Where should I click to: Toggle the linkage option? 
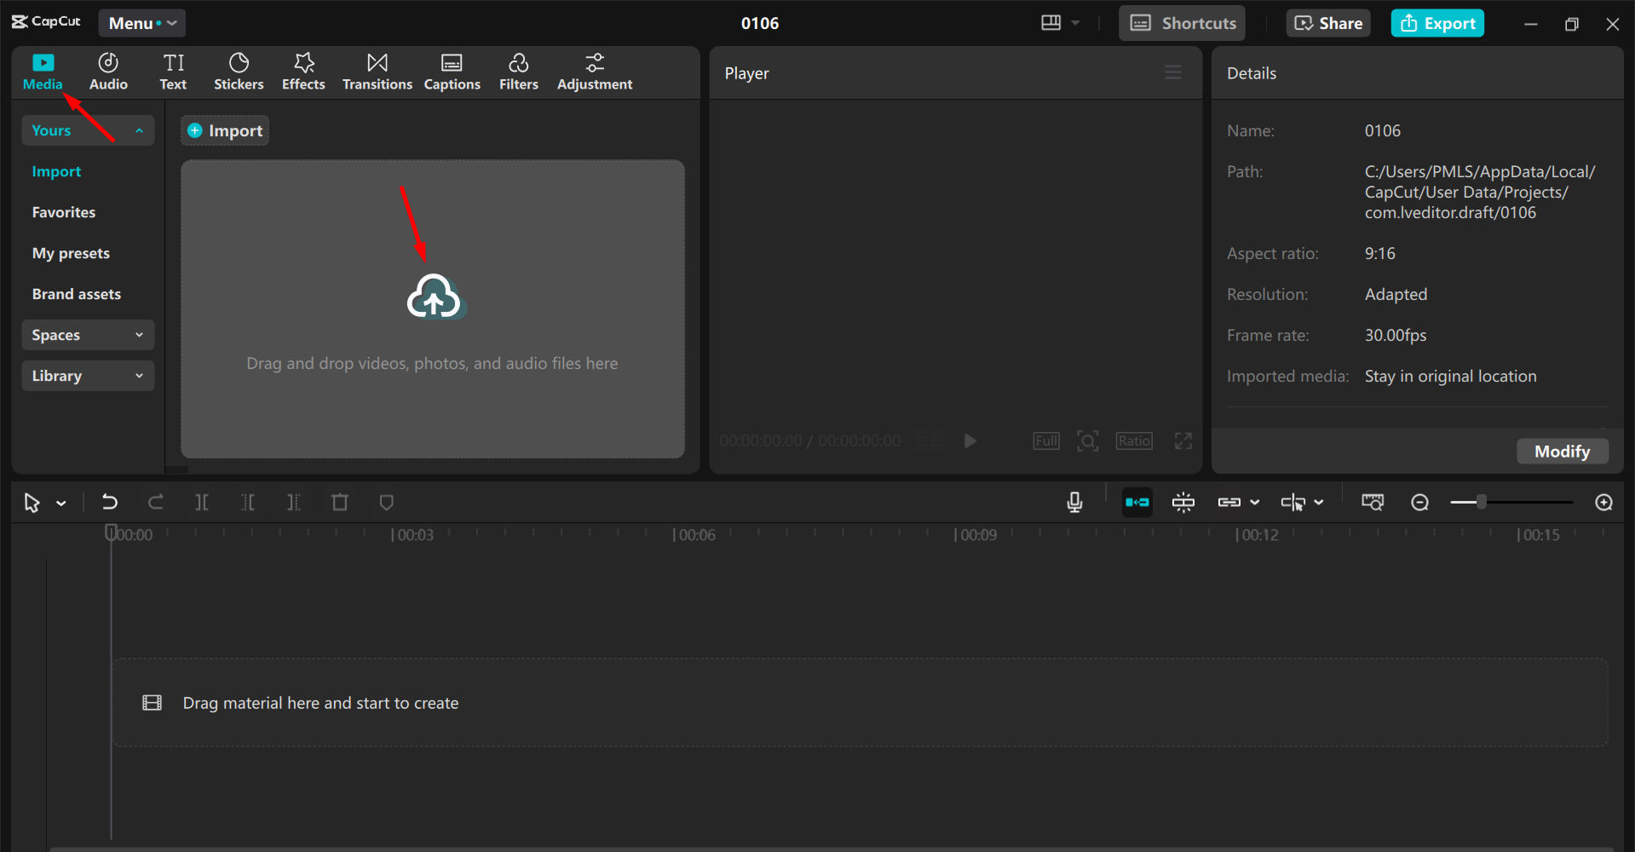(1229, 503)
